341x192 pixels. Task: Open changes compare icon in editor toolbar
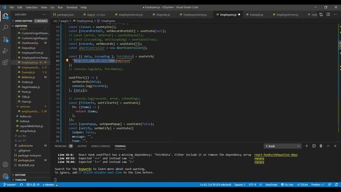pos(321,14)
